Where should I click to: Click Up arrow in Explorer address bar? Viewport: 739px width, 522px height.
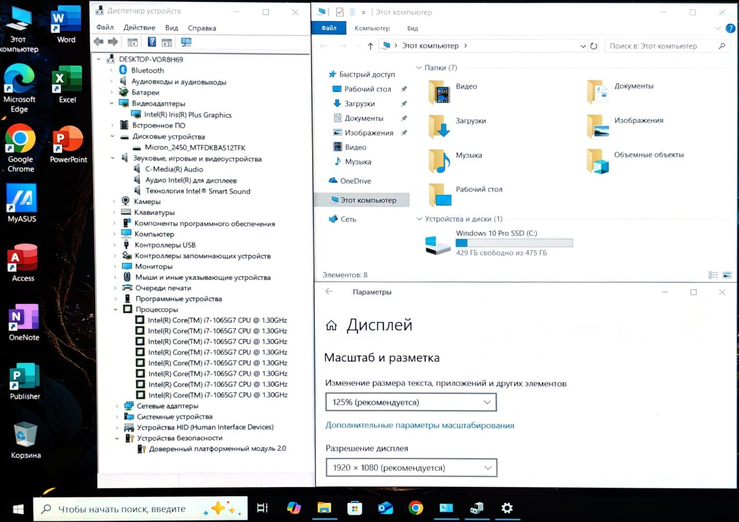tap(370, 46)
